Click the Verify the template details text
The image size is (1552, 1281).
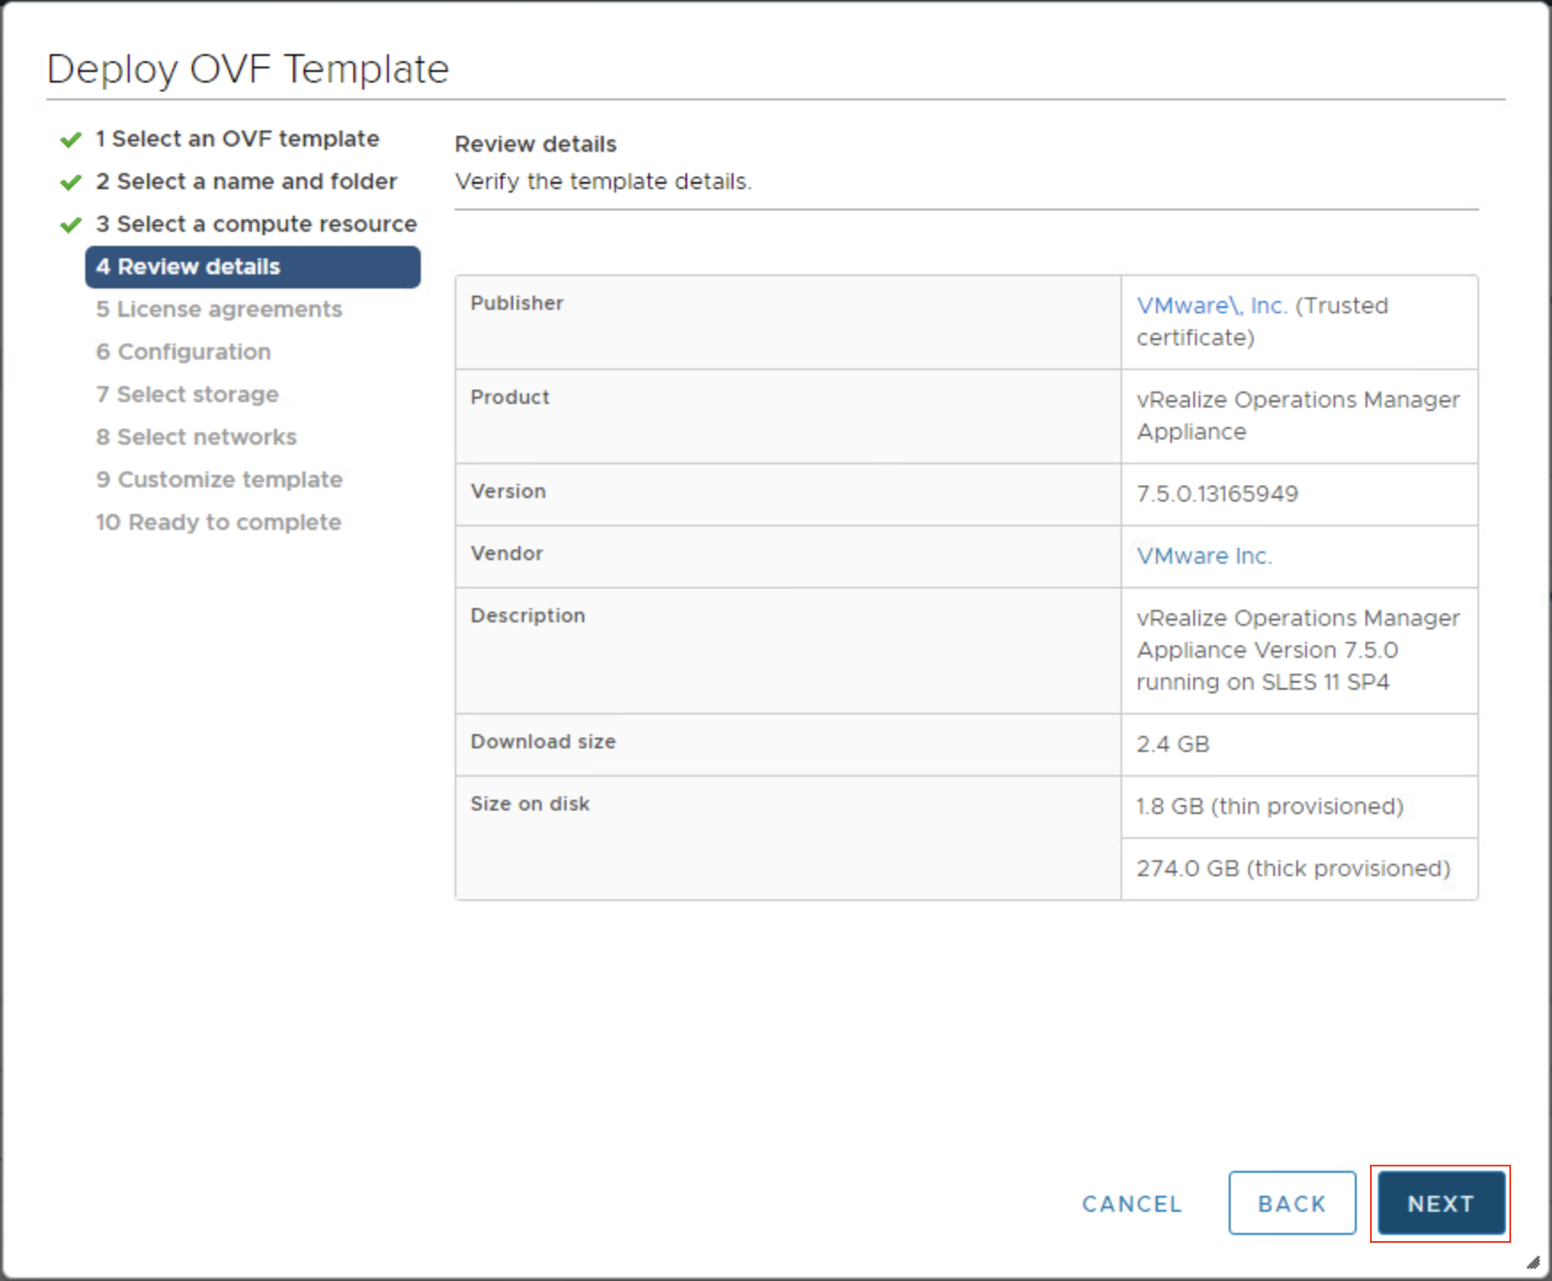(603, 181)
